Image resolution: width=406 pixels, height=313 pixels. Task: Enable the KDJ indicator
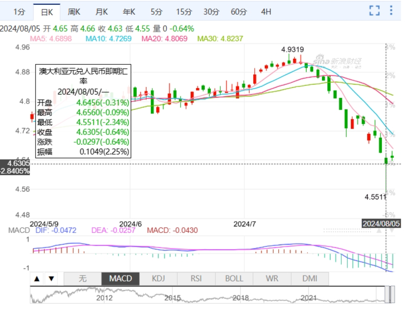pos(158,279)
